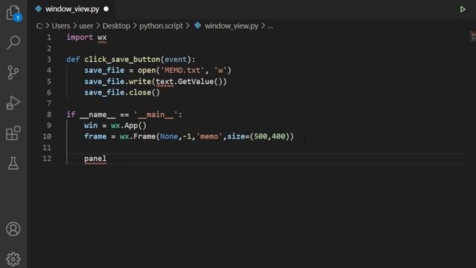
Task: Click 'write' method on line 5
Action: [x=140, y=81]
